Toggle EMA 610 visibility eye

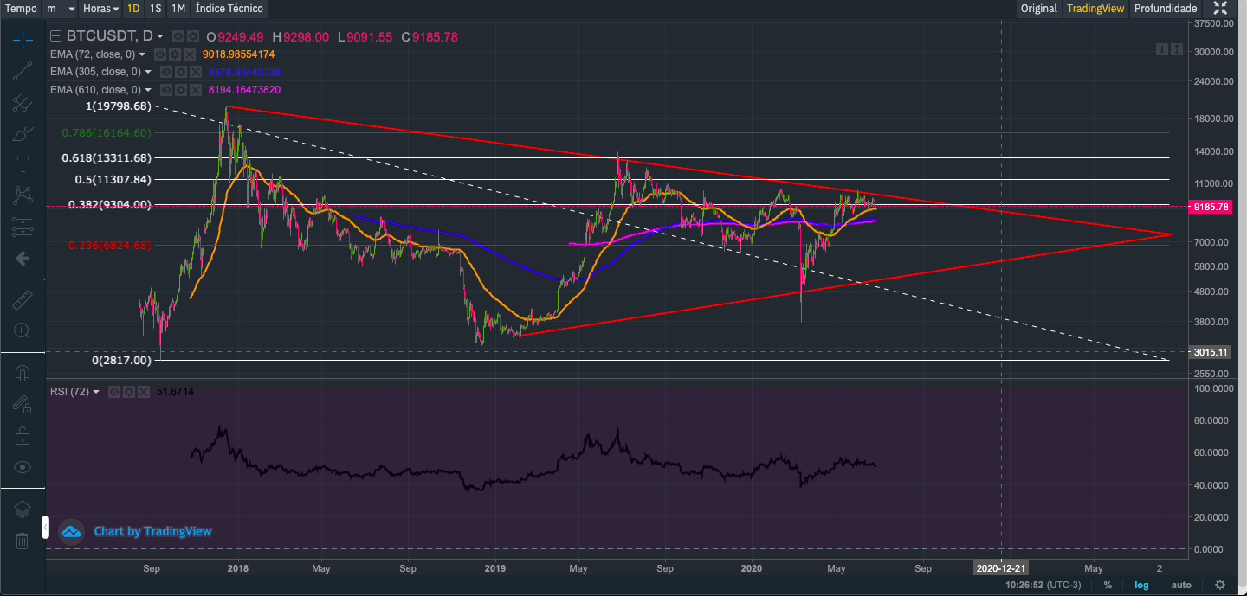(x=165, y=90)
